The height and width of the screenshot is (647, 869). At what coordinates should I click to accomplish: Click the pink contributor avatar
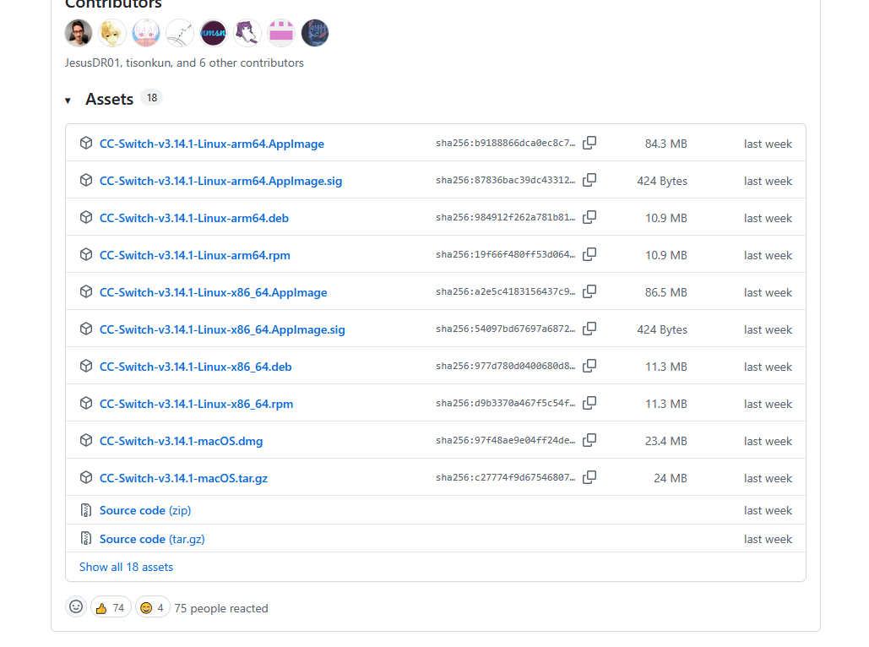[x=281, y=33]
